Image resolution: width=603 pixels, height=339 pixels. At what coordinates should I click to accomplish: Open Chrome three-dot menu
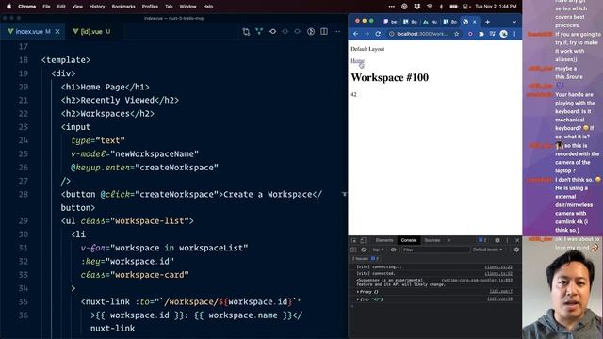(514, 34)
